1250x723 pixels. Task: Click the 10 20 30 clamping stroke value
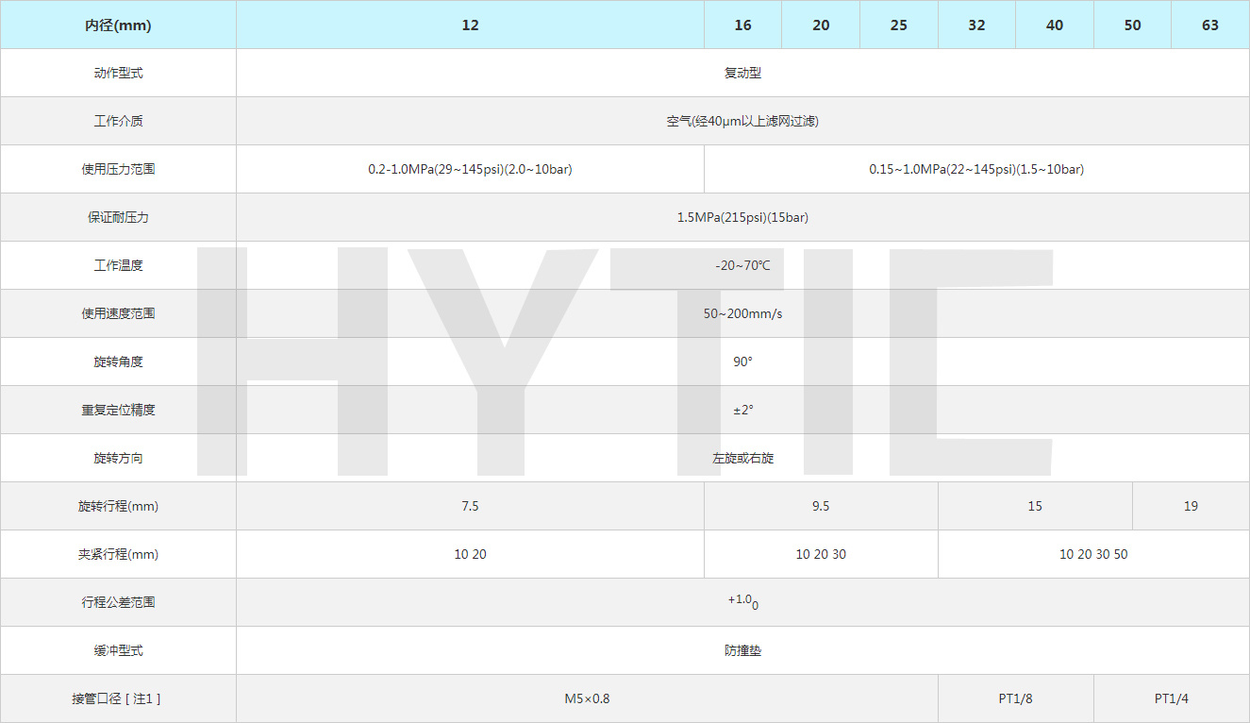[x=821, y=554]
